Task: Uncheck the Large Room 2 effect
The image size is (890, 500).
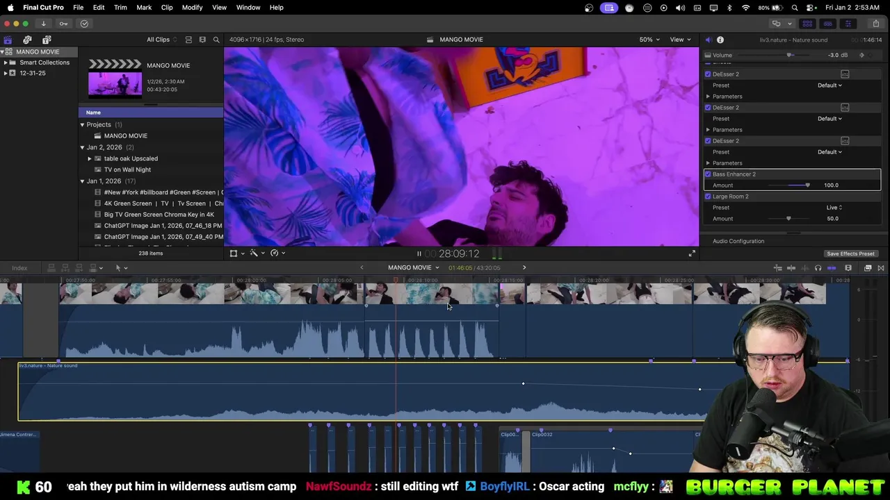Action: (x=708, y=197)
